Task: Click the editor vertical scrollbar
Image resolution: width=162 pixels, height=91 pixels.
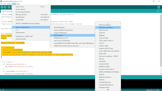Action: point(161,41)
